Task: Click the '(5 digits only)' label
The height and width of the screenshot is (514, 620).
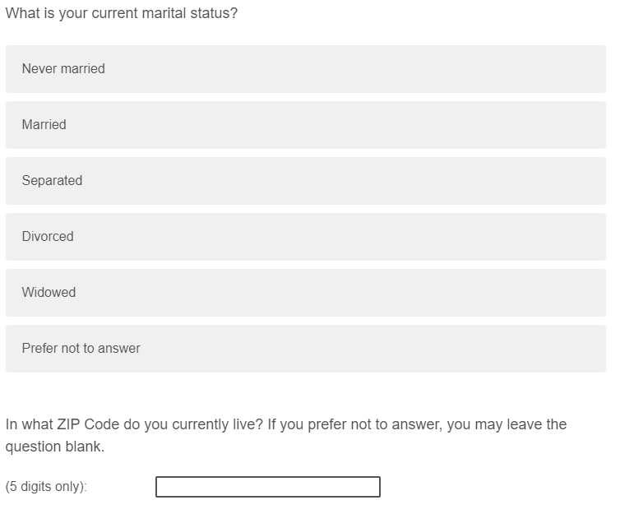Action: 46,487
